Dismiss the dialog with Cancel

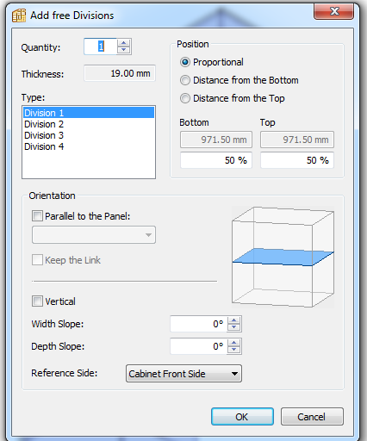(x=312, y=416)
